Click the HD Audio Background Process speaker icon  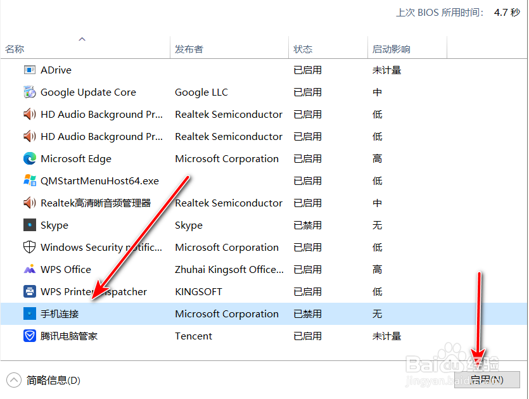(29, 114)
